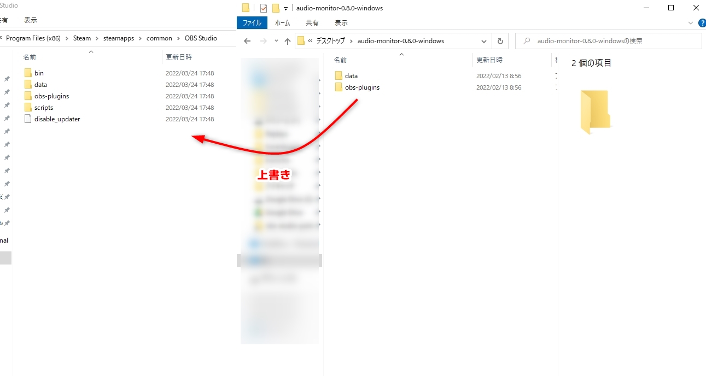The image size is (706, 376).
Task: Click the Back arrow in audio-monitor window
Action: [247, 42]
